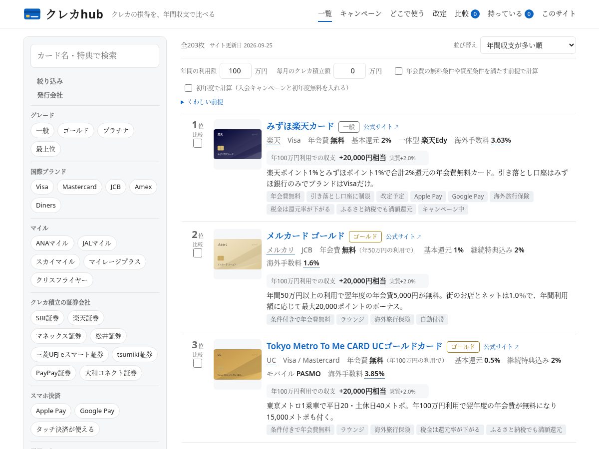599x449 pixels.
Task: Check the compare box for みずほ楽天カード
Action: point(198,143)
